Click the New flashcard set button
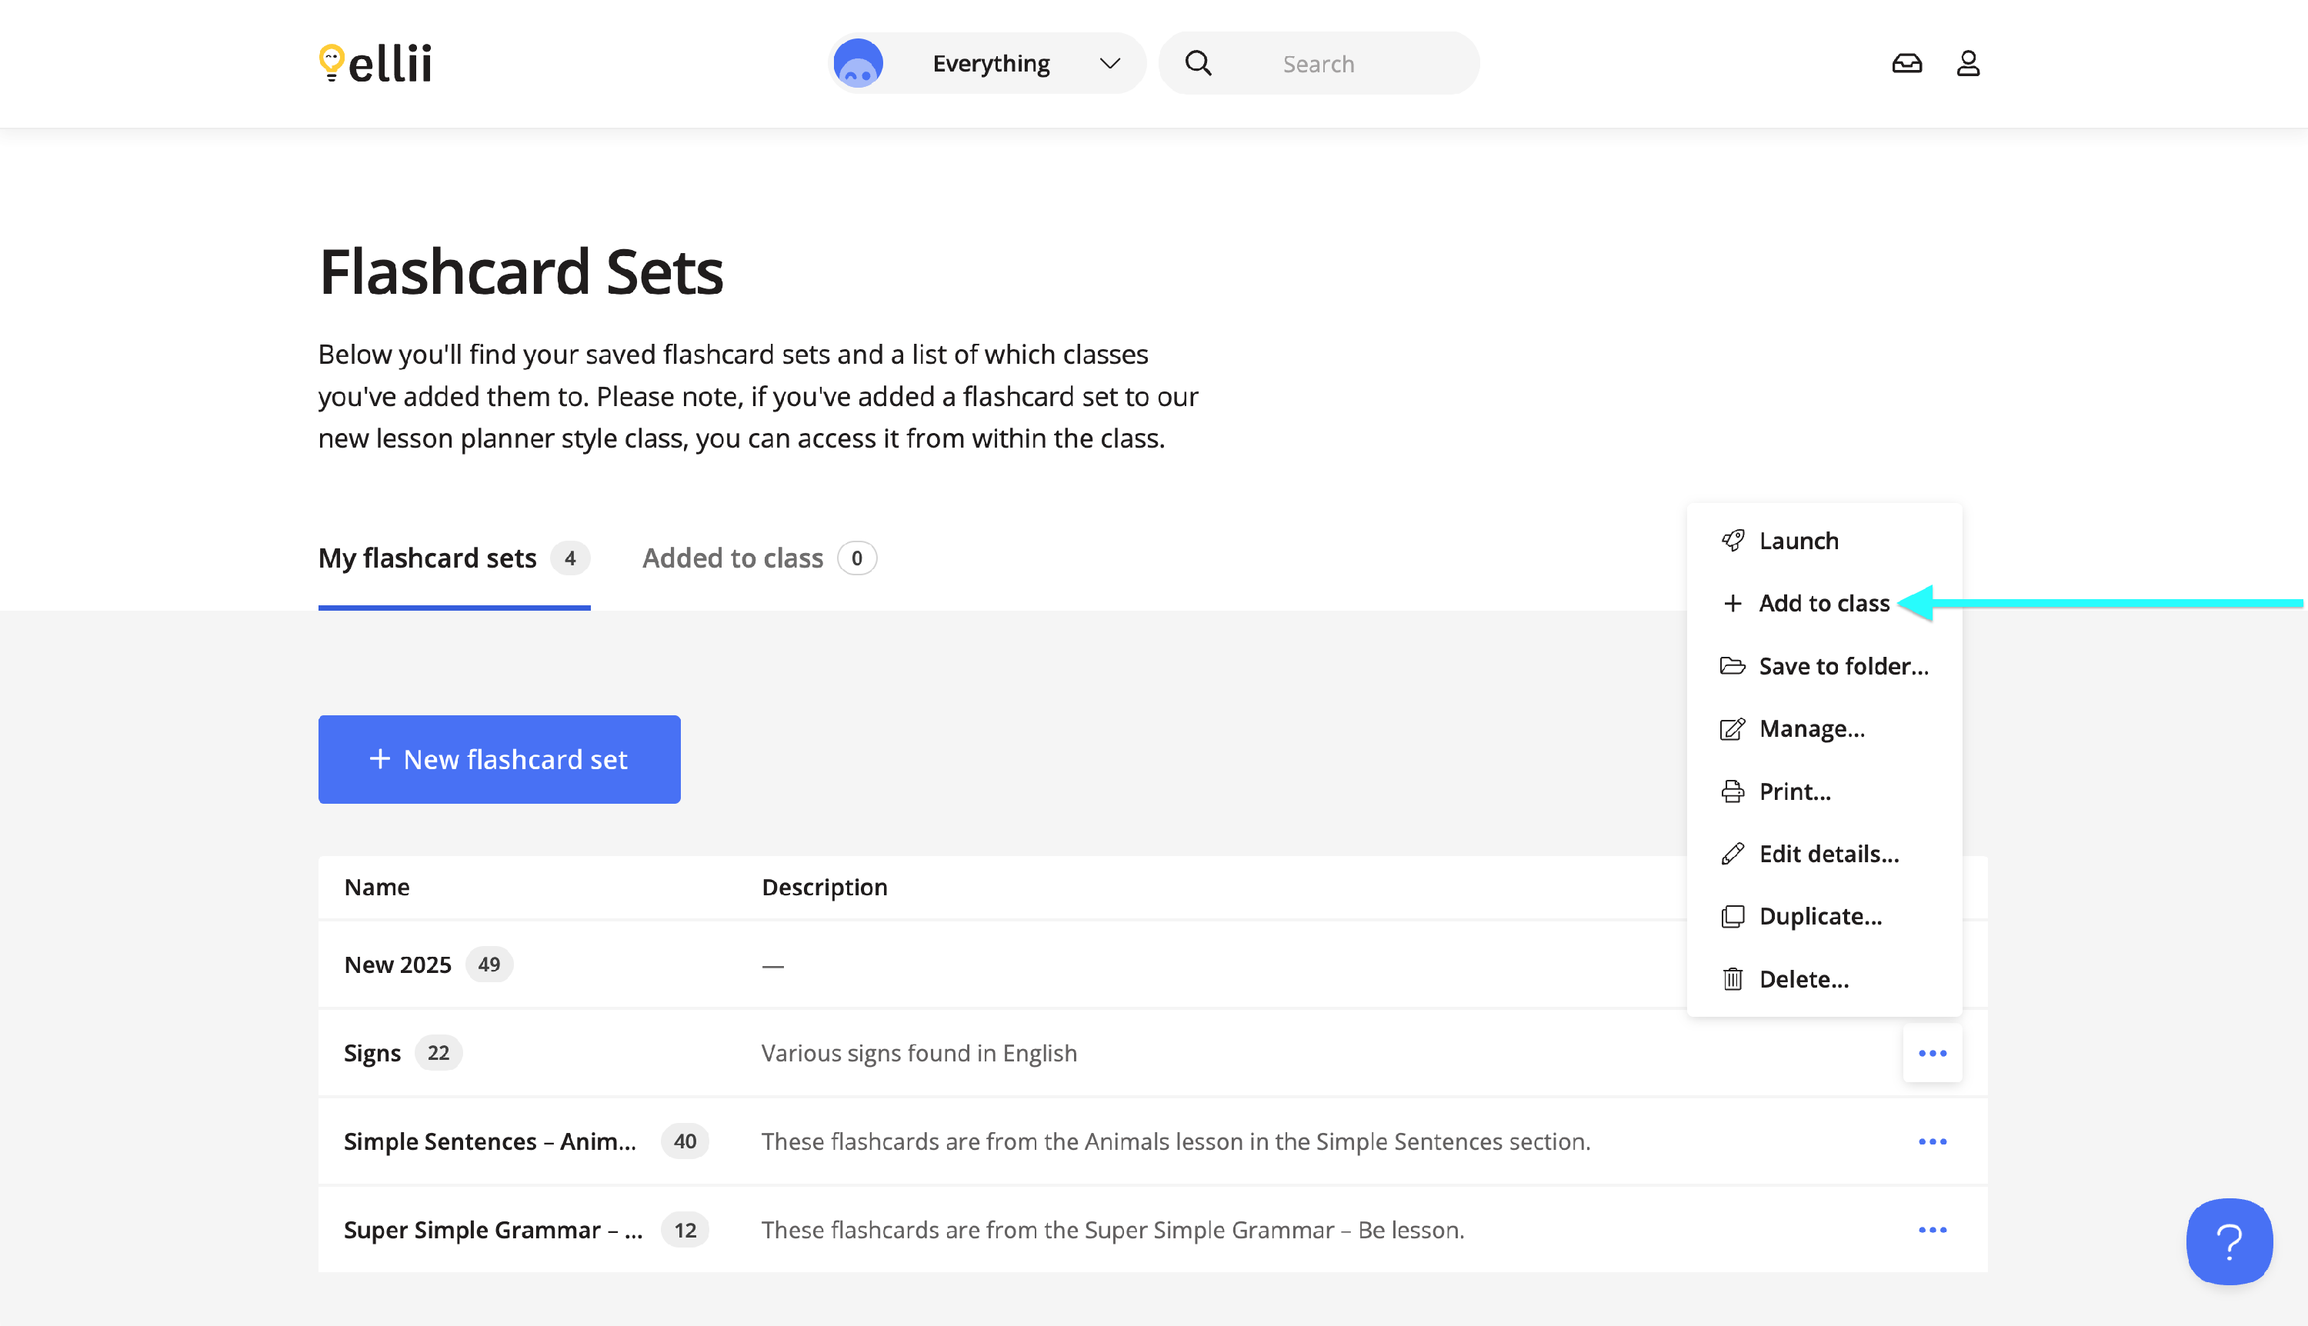 pos(499,760)
